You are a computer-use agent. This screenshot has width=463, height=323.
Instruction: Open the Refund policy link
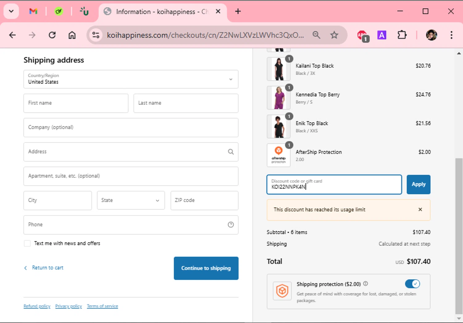[x=37, y=306]
